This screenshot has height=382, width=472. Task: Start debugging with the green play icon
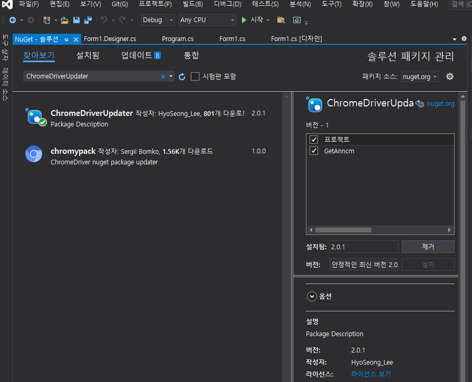coord(244,20)
